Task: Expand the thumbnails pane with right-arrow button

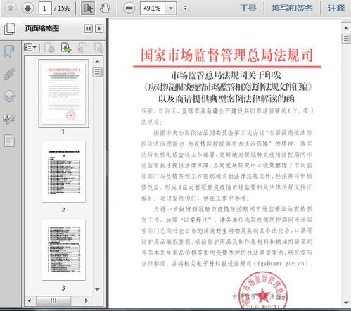Action: 99,29
